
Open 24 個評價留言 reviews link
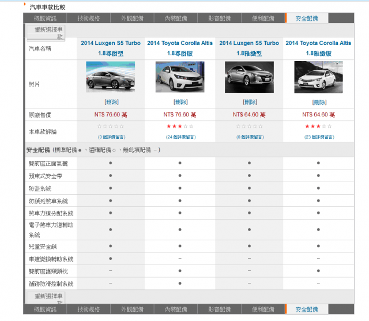coord(180,137)
